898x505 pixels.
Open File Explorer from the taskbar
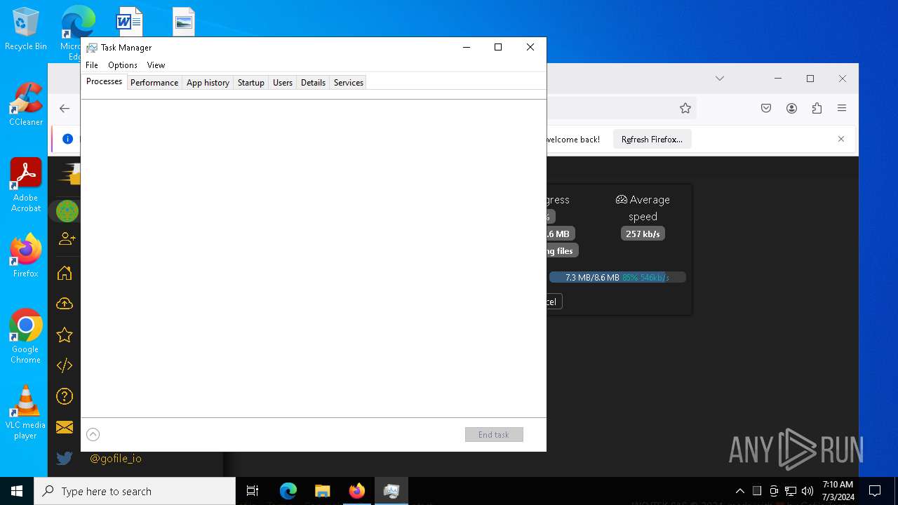pyautogui.click(x=322, y=491)
